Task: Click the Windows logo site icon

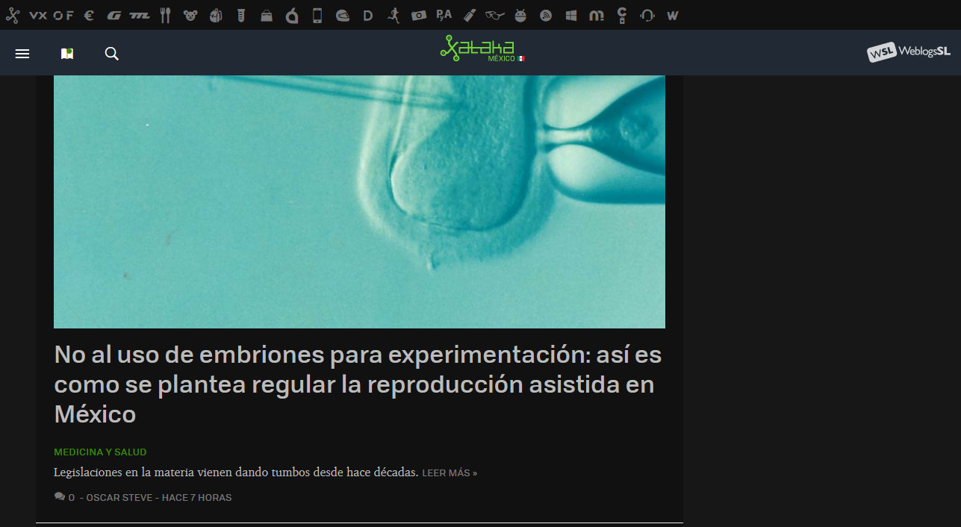Action: (x=570, y=14)
